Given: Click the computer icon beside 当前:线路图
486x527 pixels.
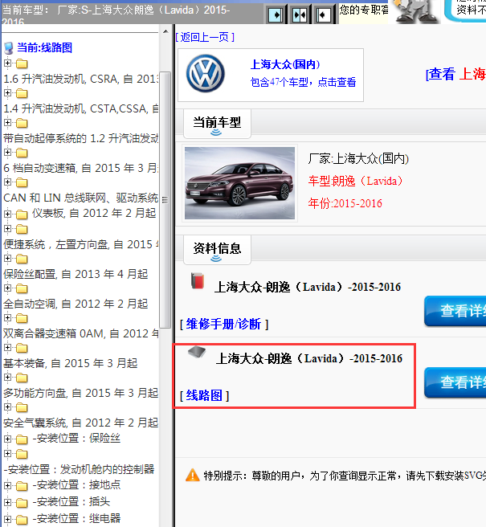Looking at the screenshot, I should [x=9, y=48].
